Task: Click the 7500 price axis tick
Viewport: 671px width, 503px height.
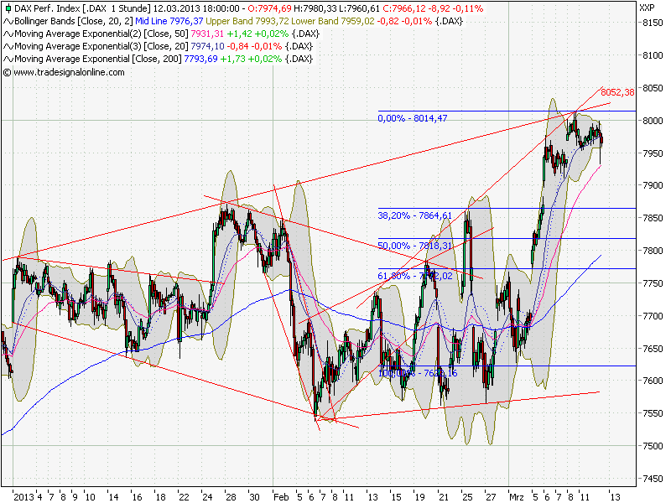Action: pos(653,446)
